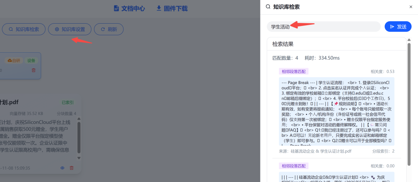Click the results panel scrollbar
The width and height of the screenshot is (418, 182).
409,104
